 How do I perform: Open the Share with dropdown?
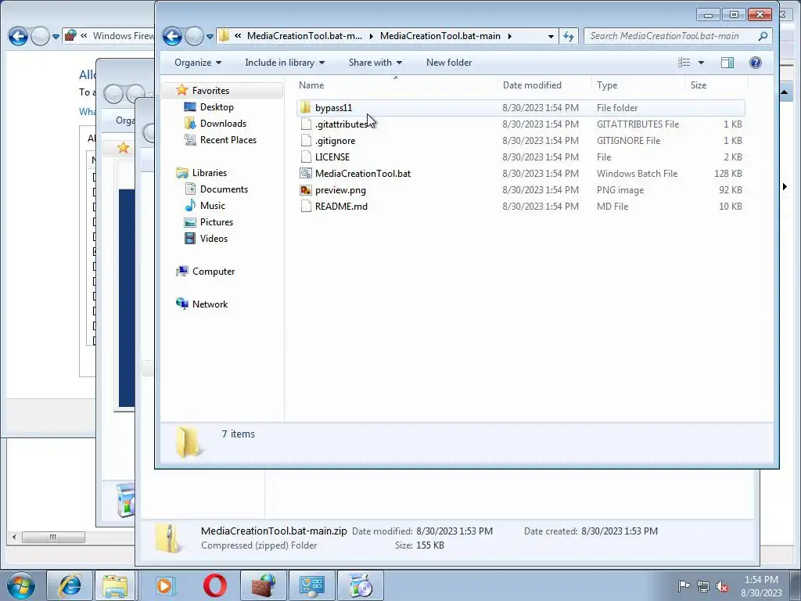pos(375,63)
